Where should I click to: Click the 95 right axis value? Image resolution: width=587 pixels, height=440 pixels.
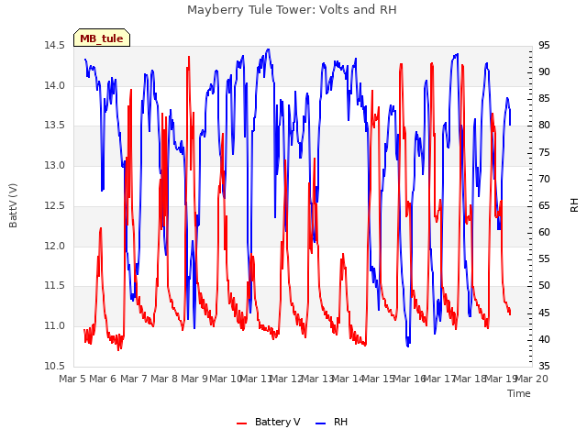544,46
